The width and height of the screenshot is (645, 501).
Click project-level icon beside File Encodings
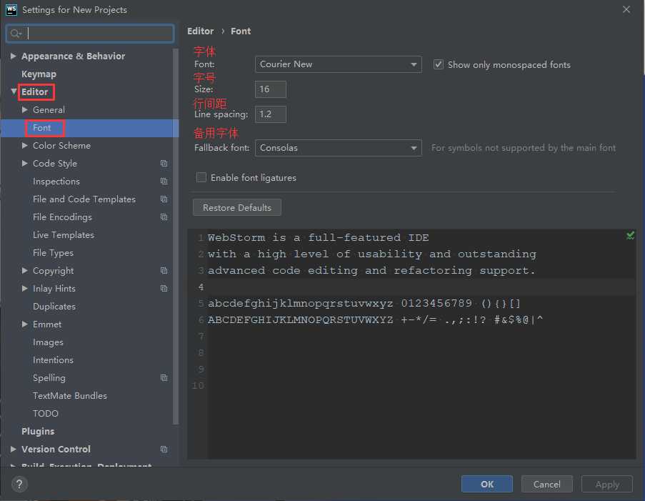pyautogui.click(x=164, y=217)
